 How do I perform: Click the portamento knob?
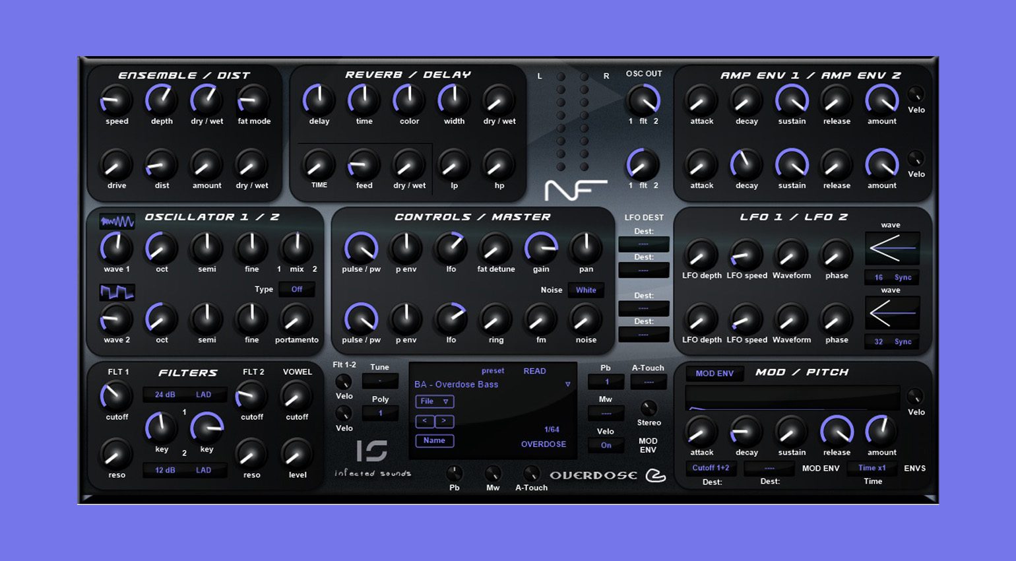(296, 320)
